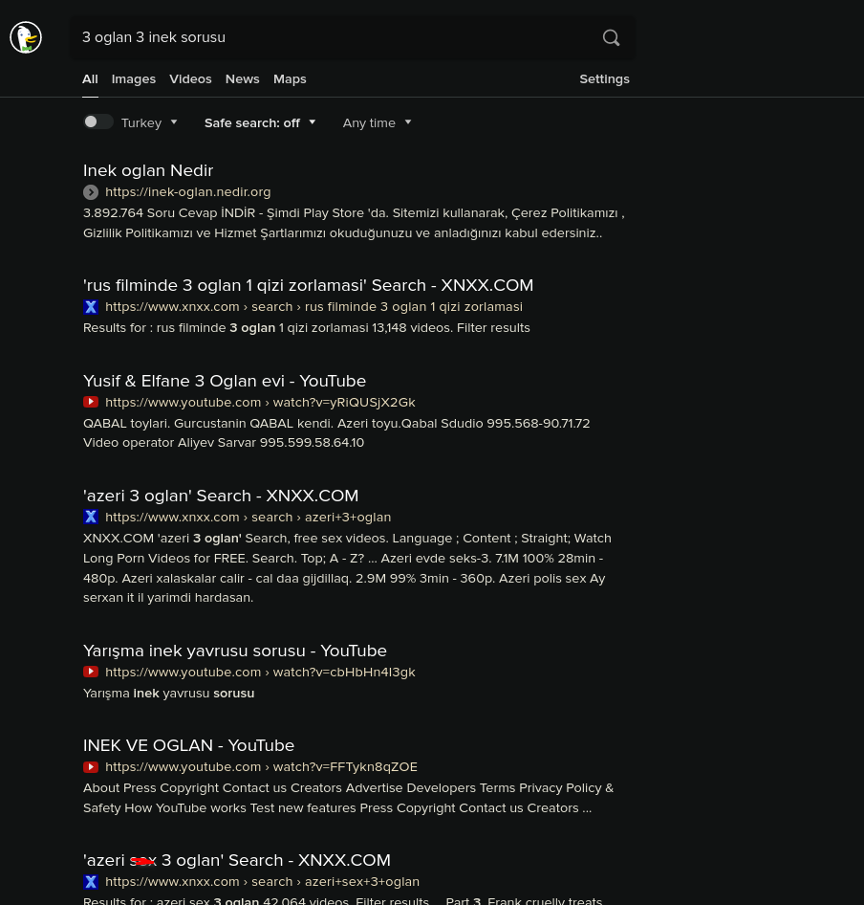Open the Any time filter dropdown
This screenshot has width=864, height=905.
pos(377,122)
